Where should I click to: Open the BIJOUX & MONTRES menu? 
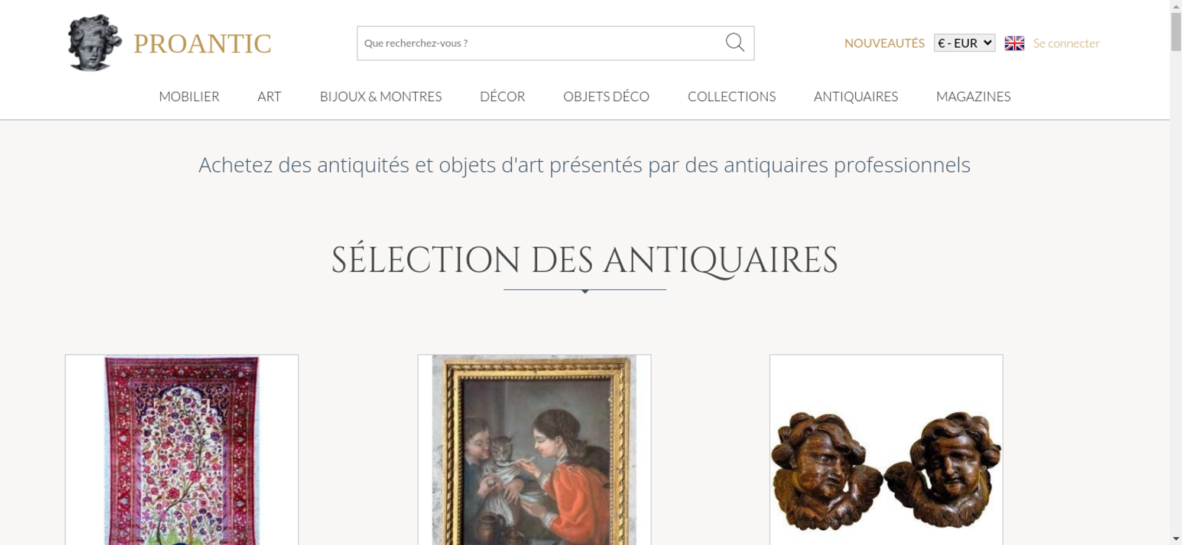[x=381, y=96]
